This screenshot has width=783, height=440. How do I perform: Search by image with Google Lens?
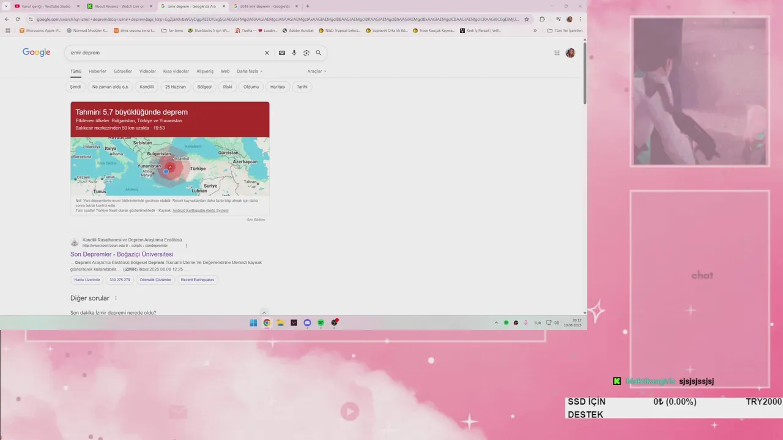(x=306, y=53)
